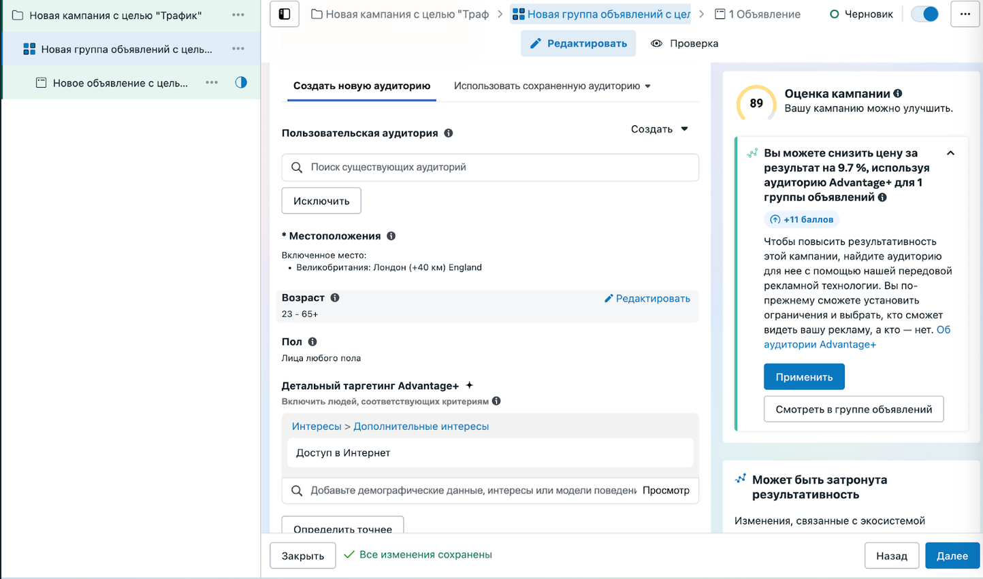Viewport: 983px width, 579px height.
Task: Toggle the ad set on/off switch
Action: tap(924, 14)
